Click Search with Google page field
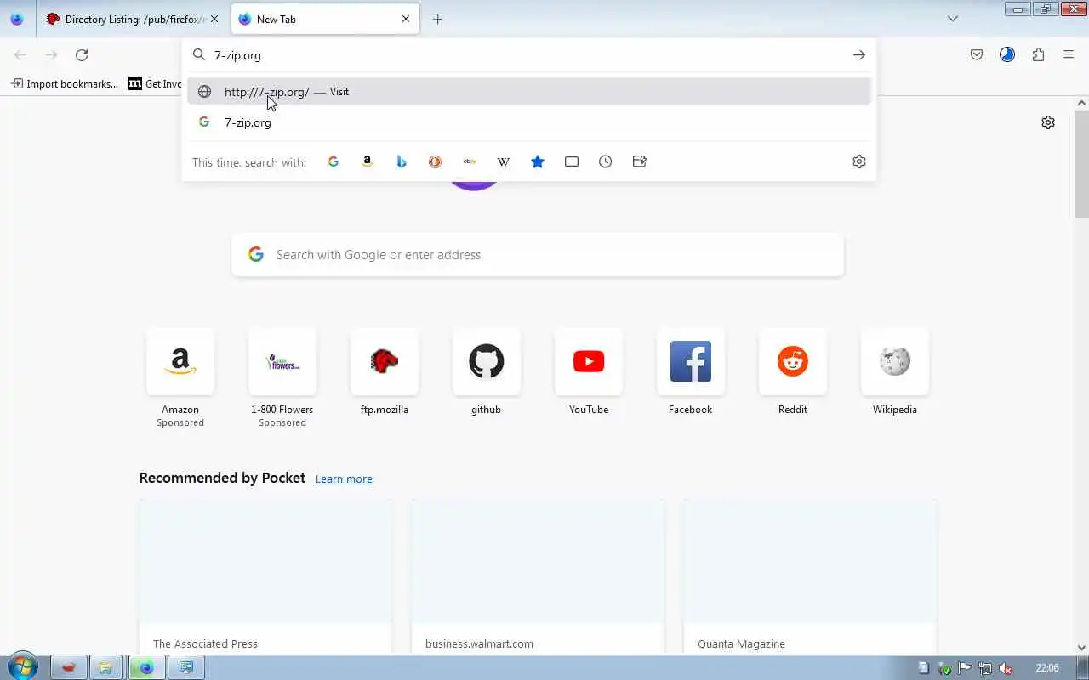1089x680 pixels. pos(538,255)
